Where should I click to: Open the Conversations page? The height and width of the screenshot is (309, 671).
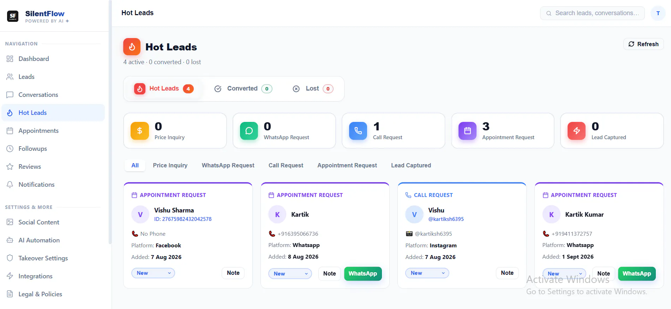click(53, 95)
